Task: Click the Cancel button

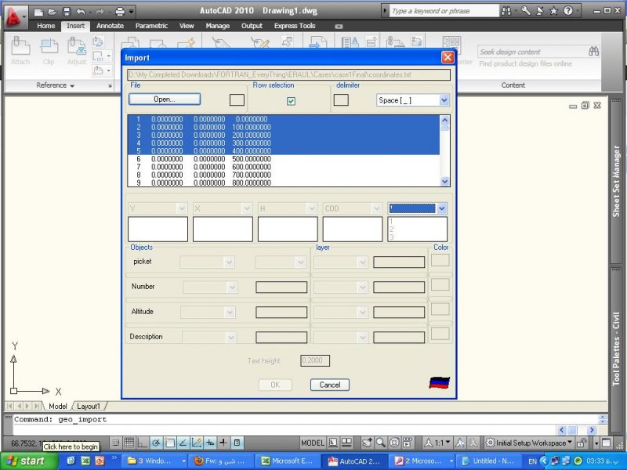Action: 330,385
